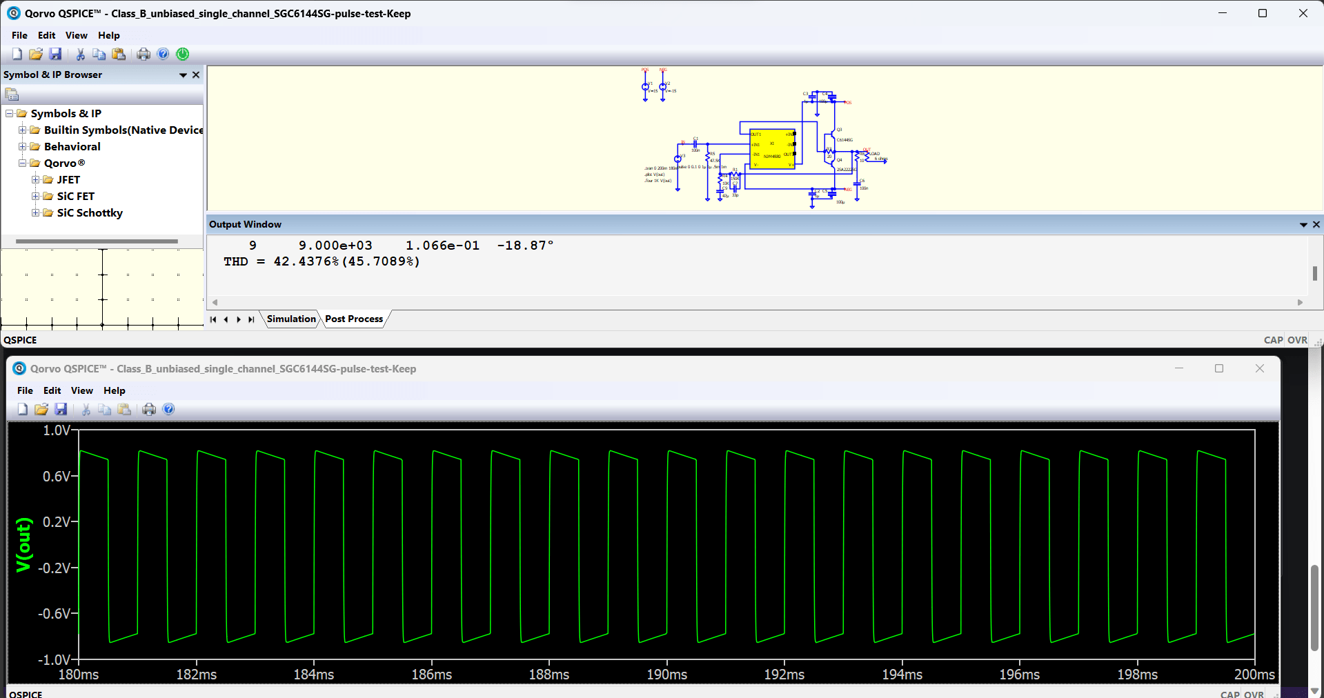Collapse the Qorvo tree node
Viewport: 1324px width, 698px height.
pyautogui.click(x=22, y=163)
